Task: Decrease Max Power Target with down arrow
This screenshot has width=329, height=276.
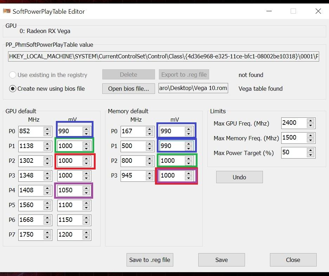Action: [310, 155]
